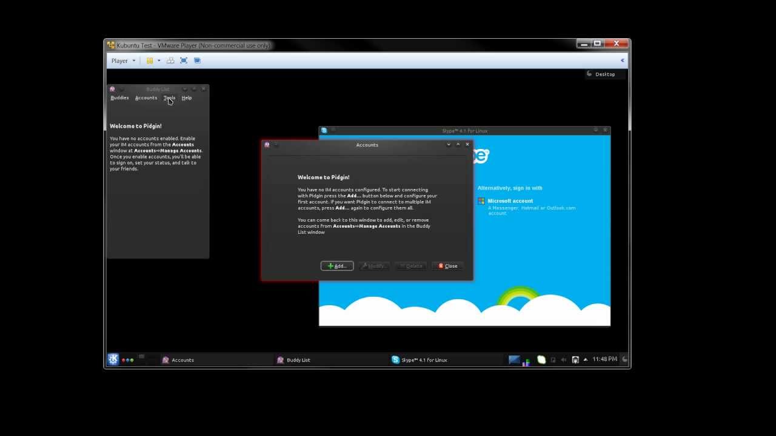776x436 pixels.
Task: Click the Pidgin icon in Buddy List title bar
Action: point(112,89)
